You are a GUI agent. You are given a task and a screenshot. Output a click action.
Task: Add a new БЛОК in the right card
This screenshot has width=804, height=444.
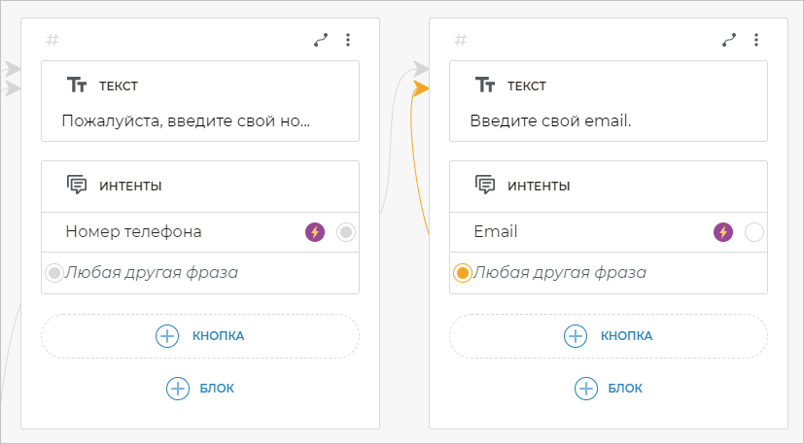(609, 389)
